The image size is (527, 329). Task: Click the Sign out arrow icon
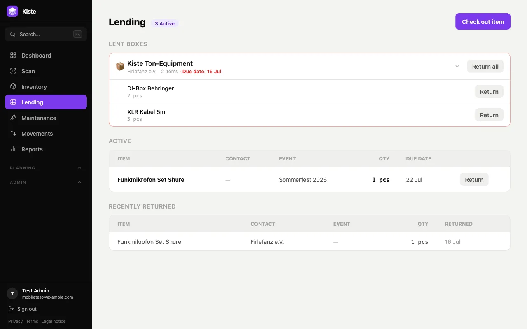pos(11,309)
